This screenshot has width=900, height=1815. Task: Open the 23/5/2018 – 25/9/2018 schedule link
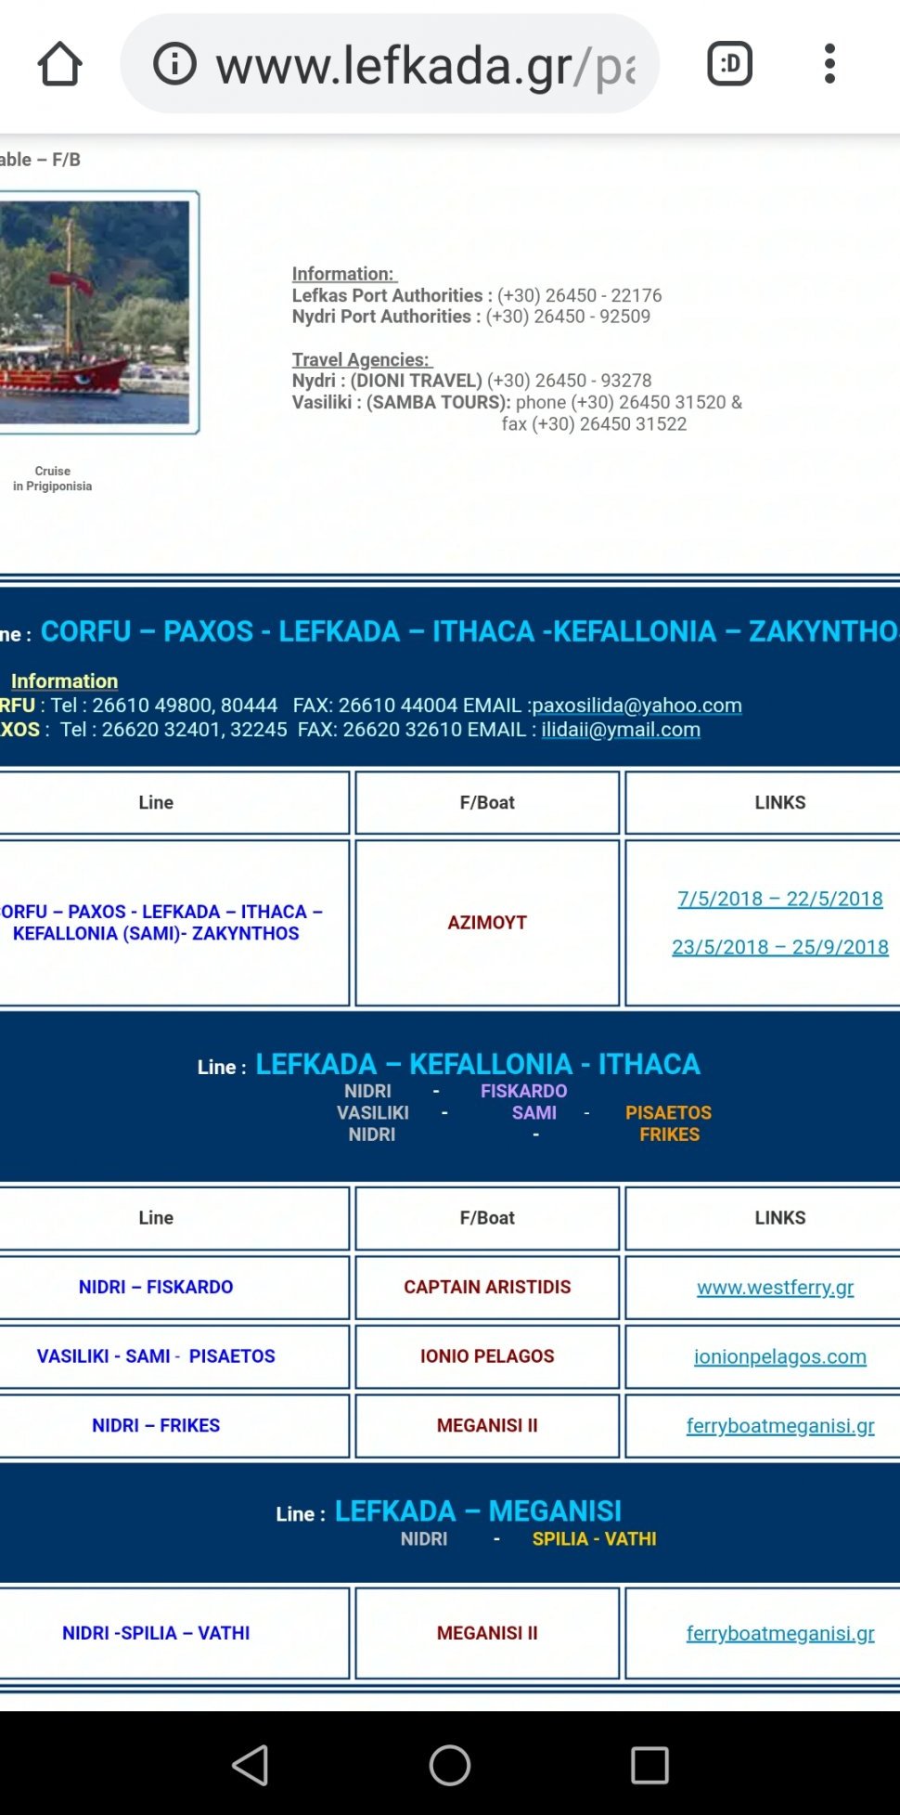click(779, 947)
